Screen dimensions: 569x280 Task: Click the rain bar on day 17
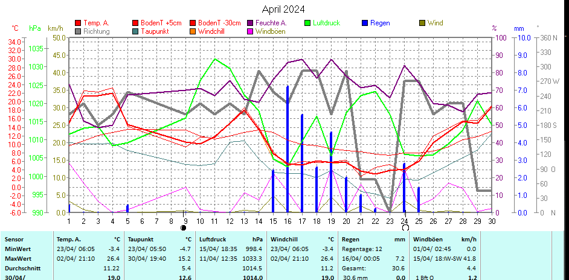click(x=302, y=163)
